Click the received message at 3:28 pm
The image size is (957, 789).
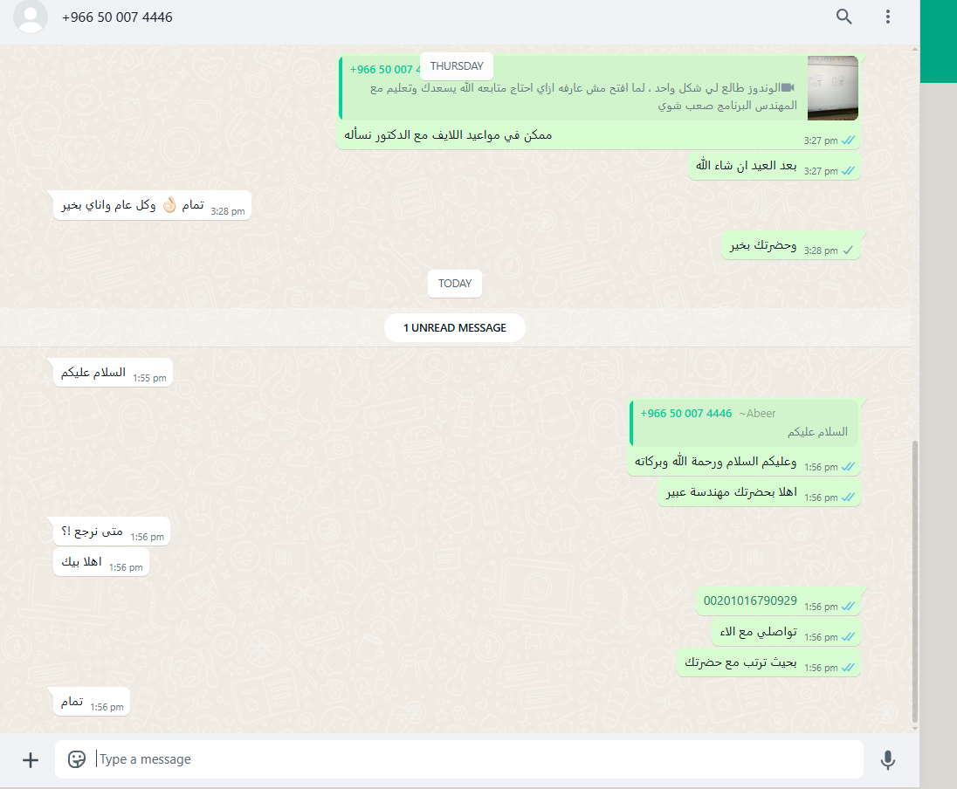pos(152,206)
